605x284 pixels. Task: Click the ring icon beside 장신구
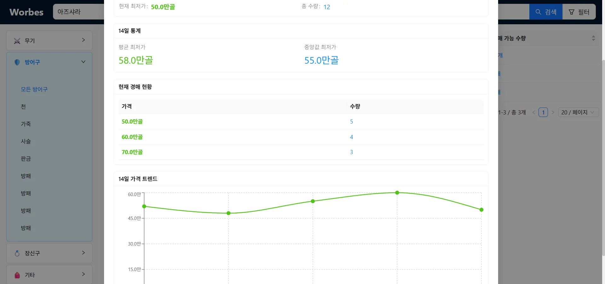17,253
